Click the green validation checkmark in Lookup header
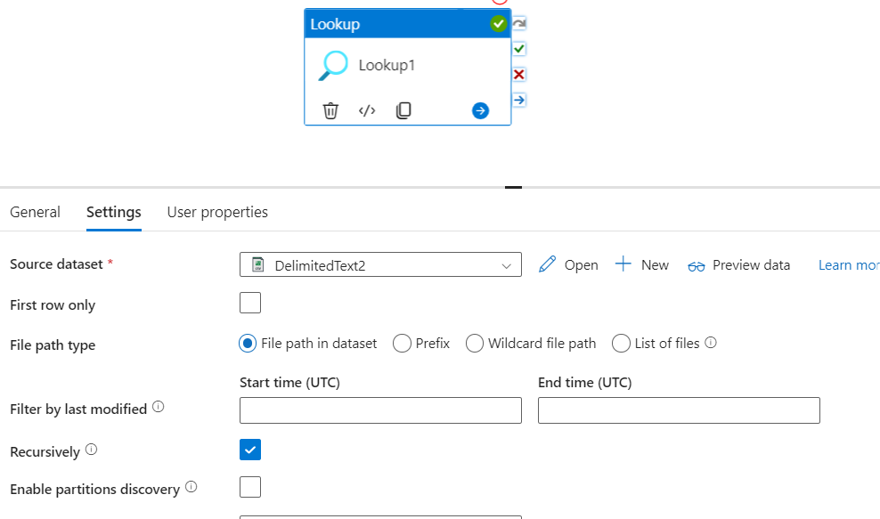The image size is (880, 519). [499, 23]
